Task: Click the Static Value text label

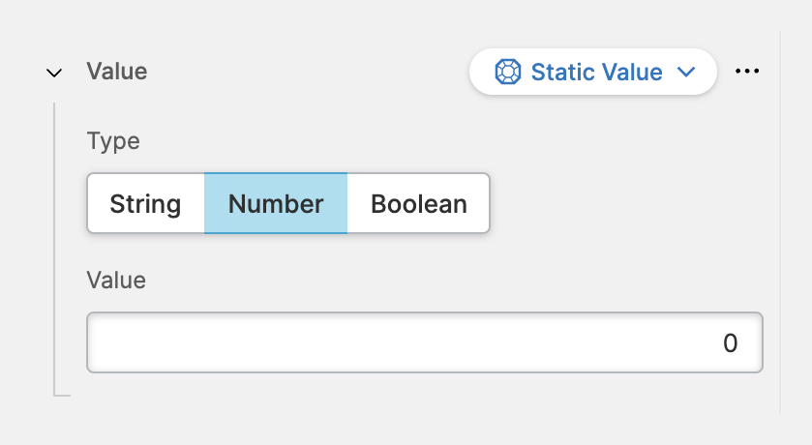Action: pyautogui.click(x=596, y=73)
